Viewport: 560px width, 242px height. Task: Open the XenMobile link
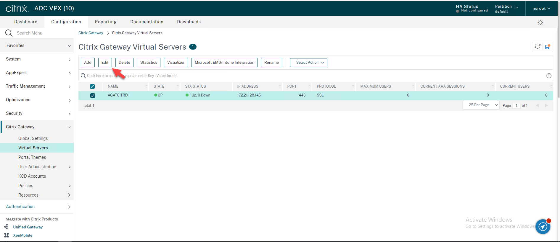(x=23, y=235)
